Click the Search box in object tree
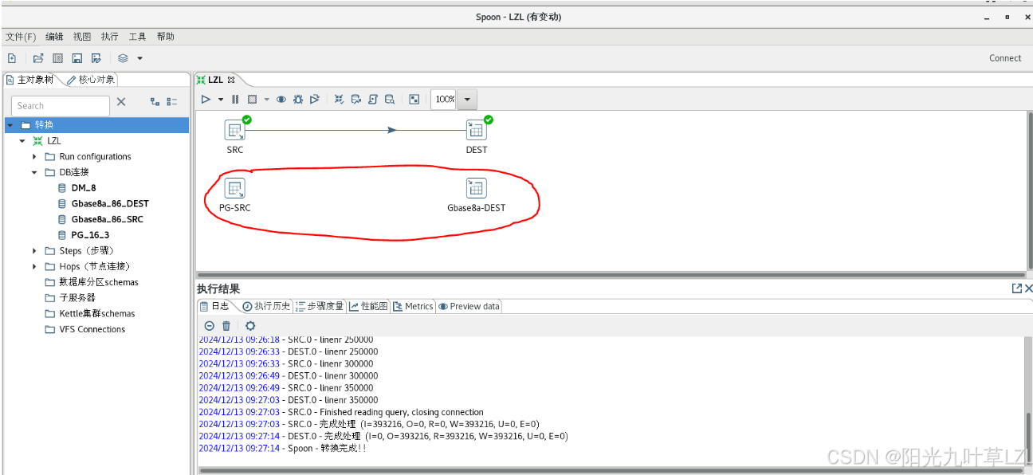Screen dimensions: 1033x475 coord(61,106)
